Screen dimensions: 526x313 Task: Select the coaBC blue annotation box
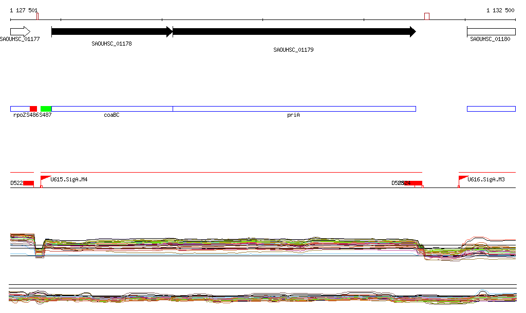point(112,109)
